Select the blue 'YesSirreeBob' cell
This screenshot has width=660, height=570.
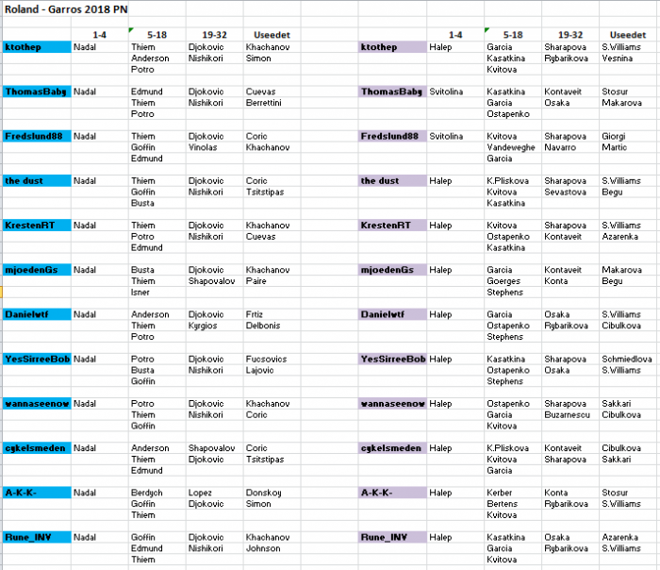[37, 360]
